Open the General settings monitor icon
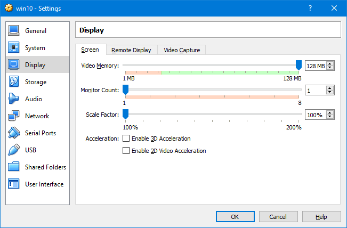This screenshot has width=347, height=228. tap(14, 30)
